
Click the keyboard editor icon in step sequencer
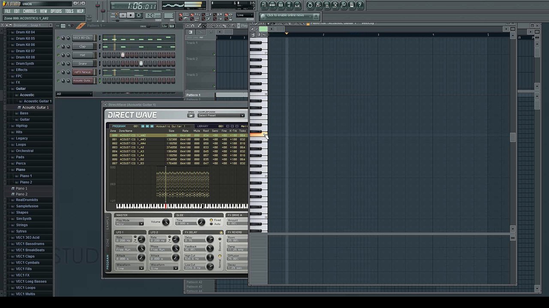click(172, 26)
